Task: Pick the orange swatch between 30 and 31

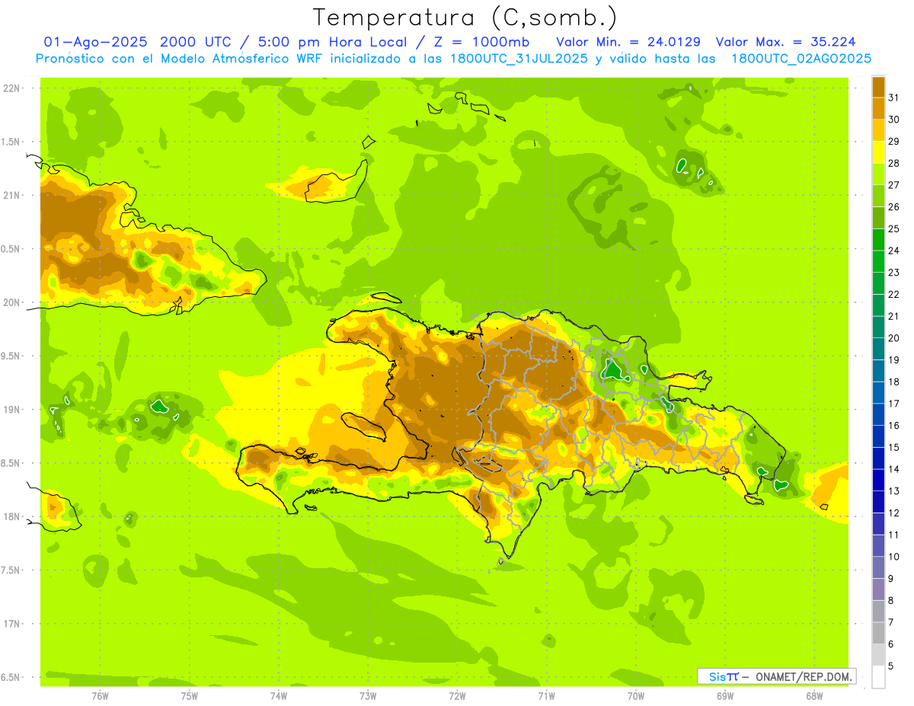Action: (878, 109)
